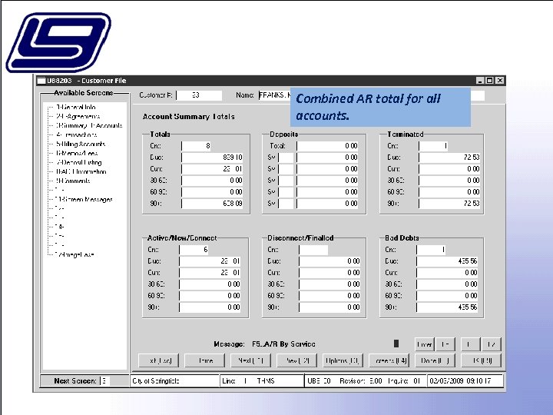Click the Totals Cnt field

coord(196,146)
